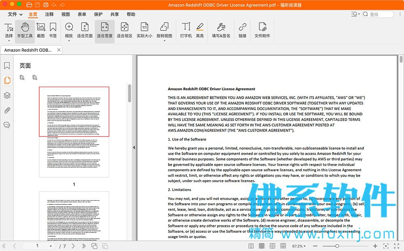Image resolution: width=404 pixels, height=251 pixels.
Task: Open the comments panel in sidebar
Action: (7, 125)
